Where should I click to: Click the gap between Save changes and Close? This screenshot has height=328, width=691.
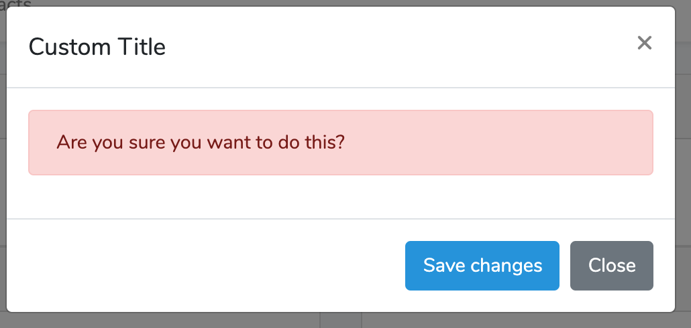tap(565, 266)
